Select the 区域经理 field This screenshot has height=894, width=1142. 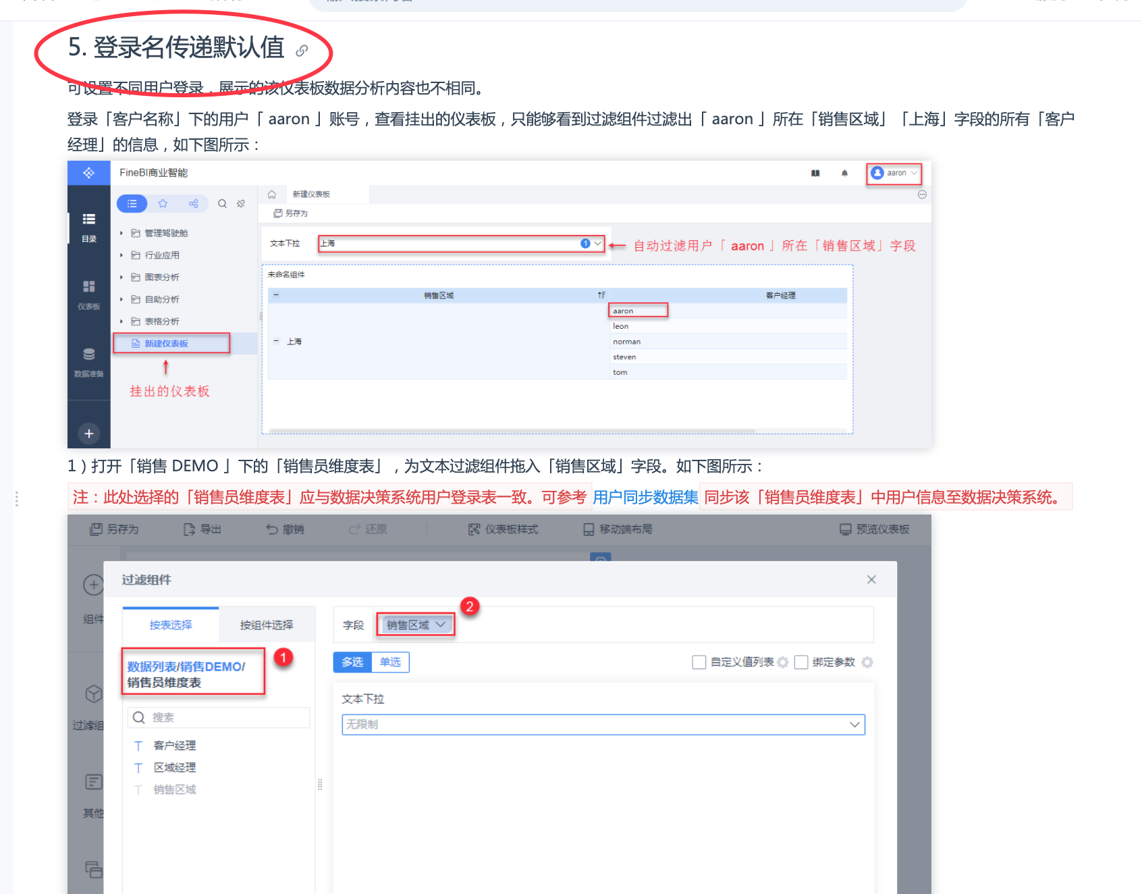coord(174,768)
